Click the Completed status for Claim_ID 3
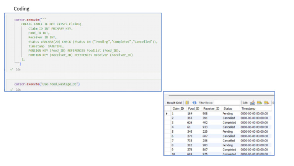This screenshot has width=294, height=166. [229, 123]
